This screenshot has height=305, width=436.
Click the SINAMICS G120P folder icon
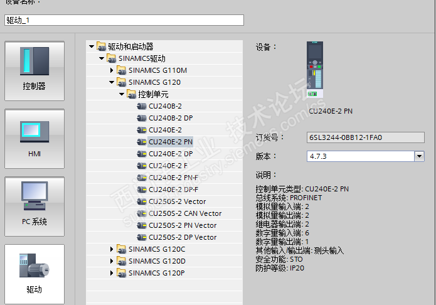tap(121, 273)
